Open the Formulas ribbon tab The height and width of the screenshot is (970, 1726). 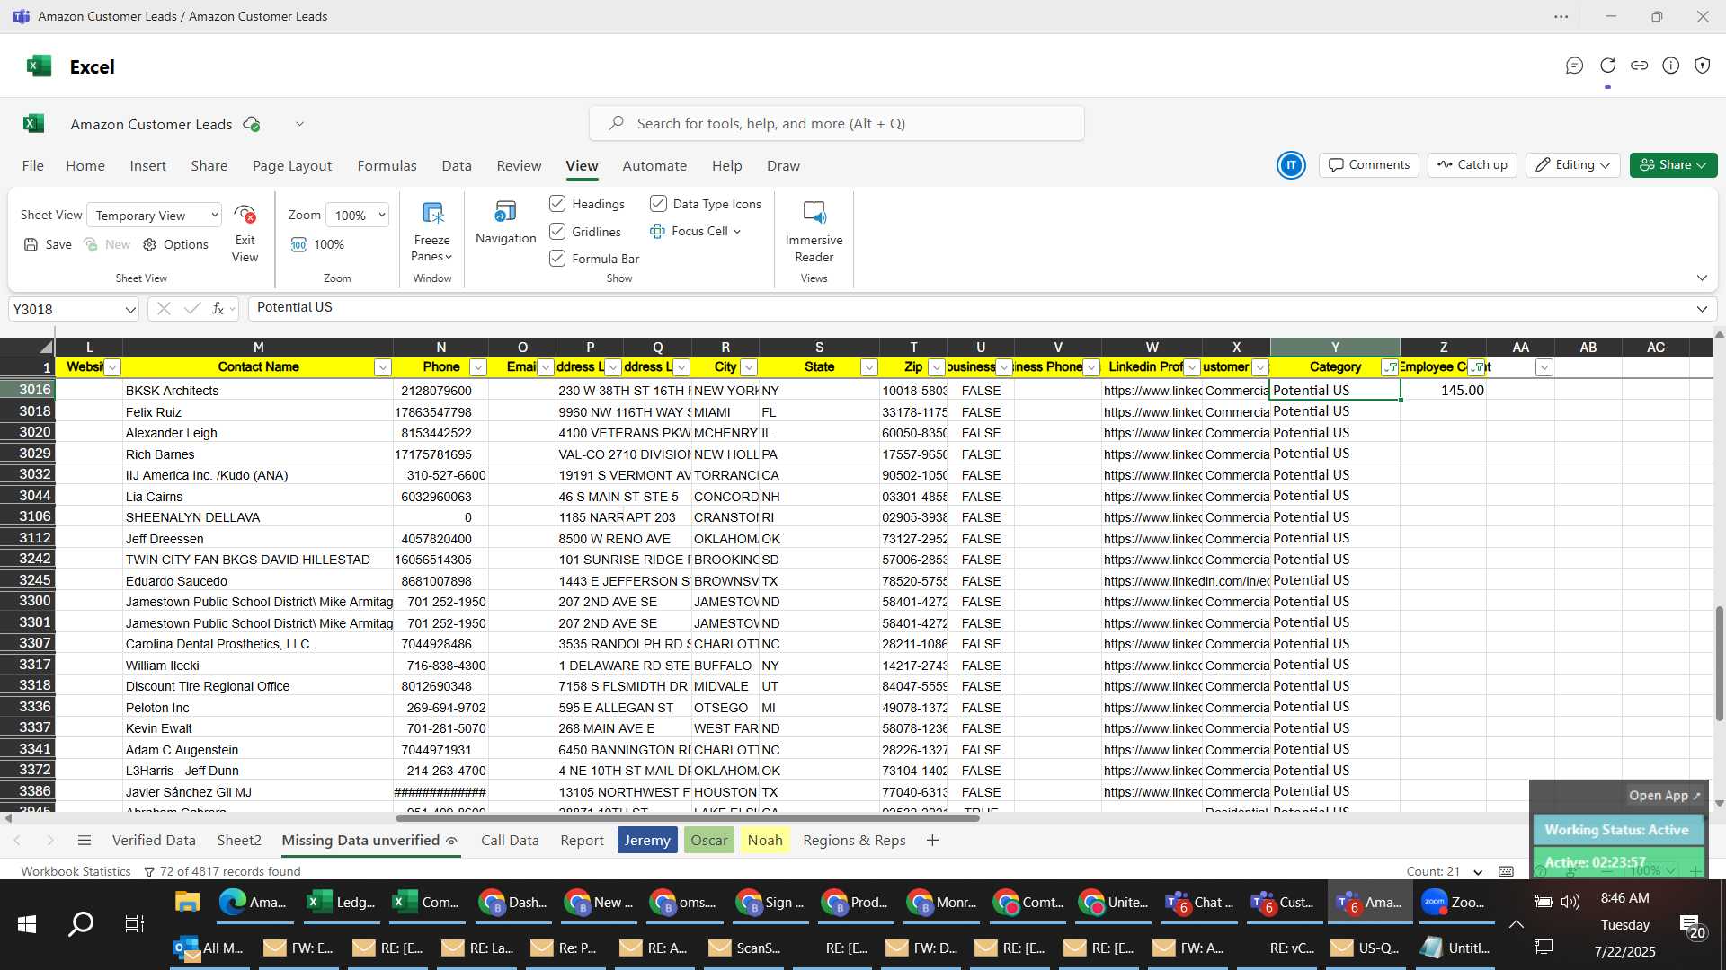[x=387, y=166]
